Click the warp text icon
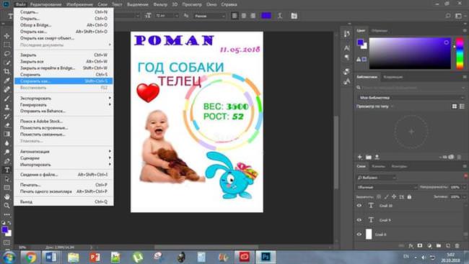This screenshot has height=264, width=469. pos(280,16)
